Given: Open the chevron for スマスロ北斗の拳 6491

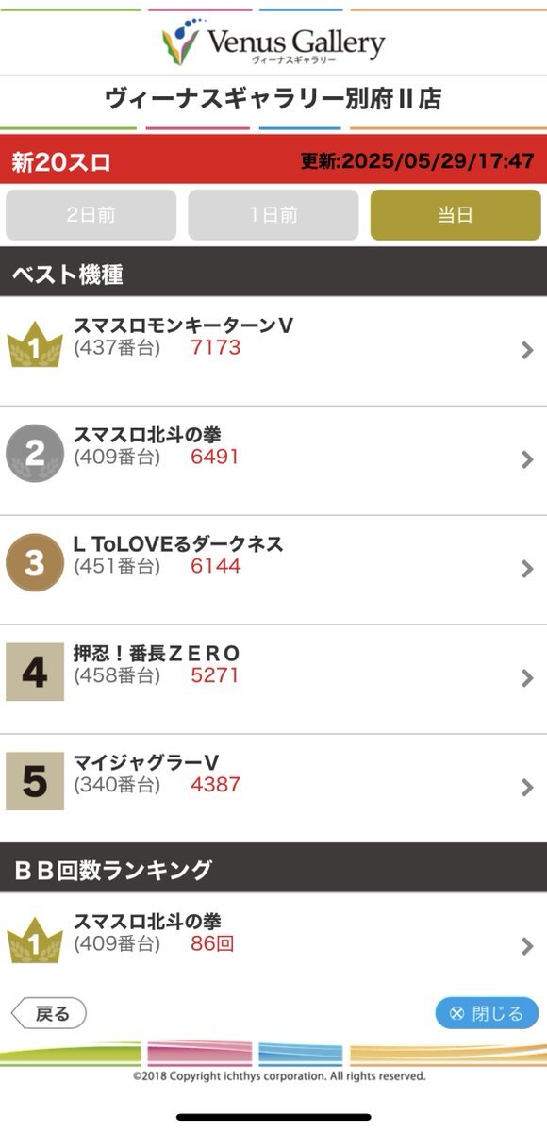Looking at the screenshot, I should tap(527, 460).
